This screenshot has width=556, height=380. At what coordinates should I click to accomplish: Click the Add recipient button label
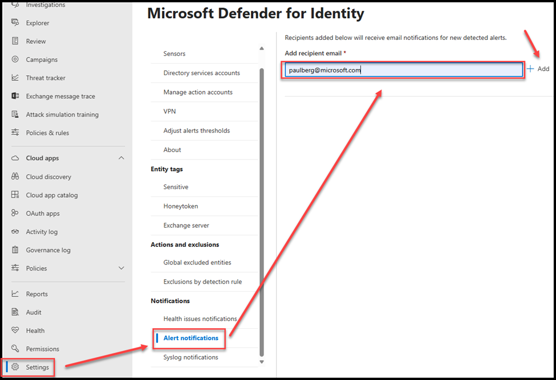click(543, 69)
